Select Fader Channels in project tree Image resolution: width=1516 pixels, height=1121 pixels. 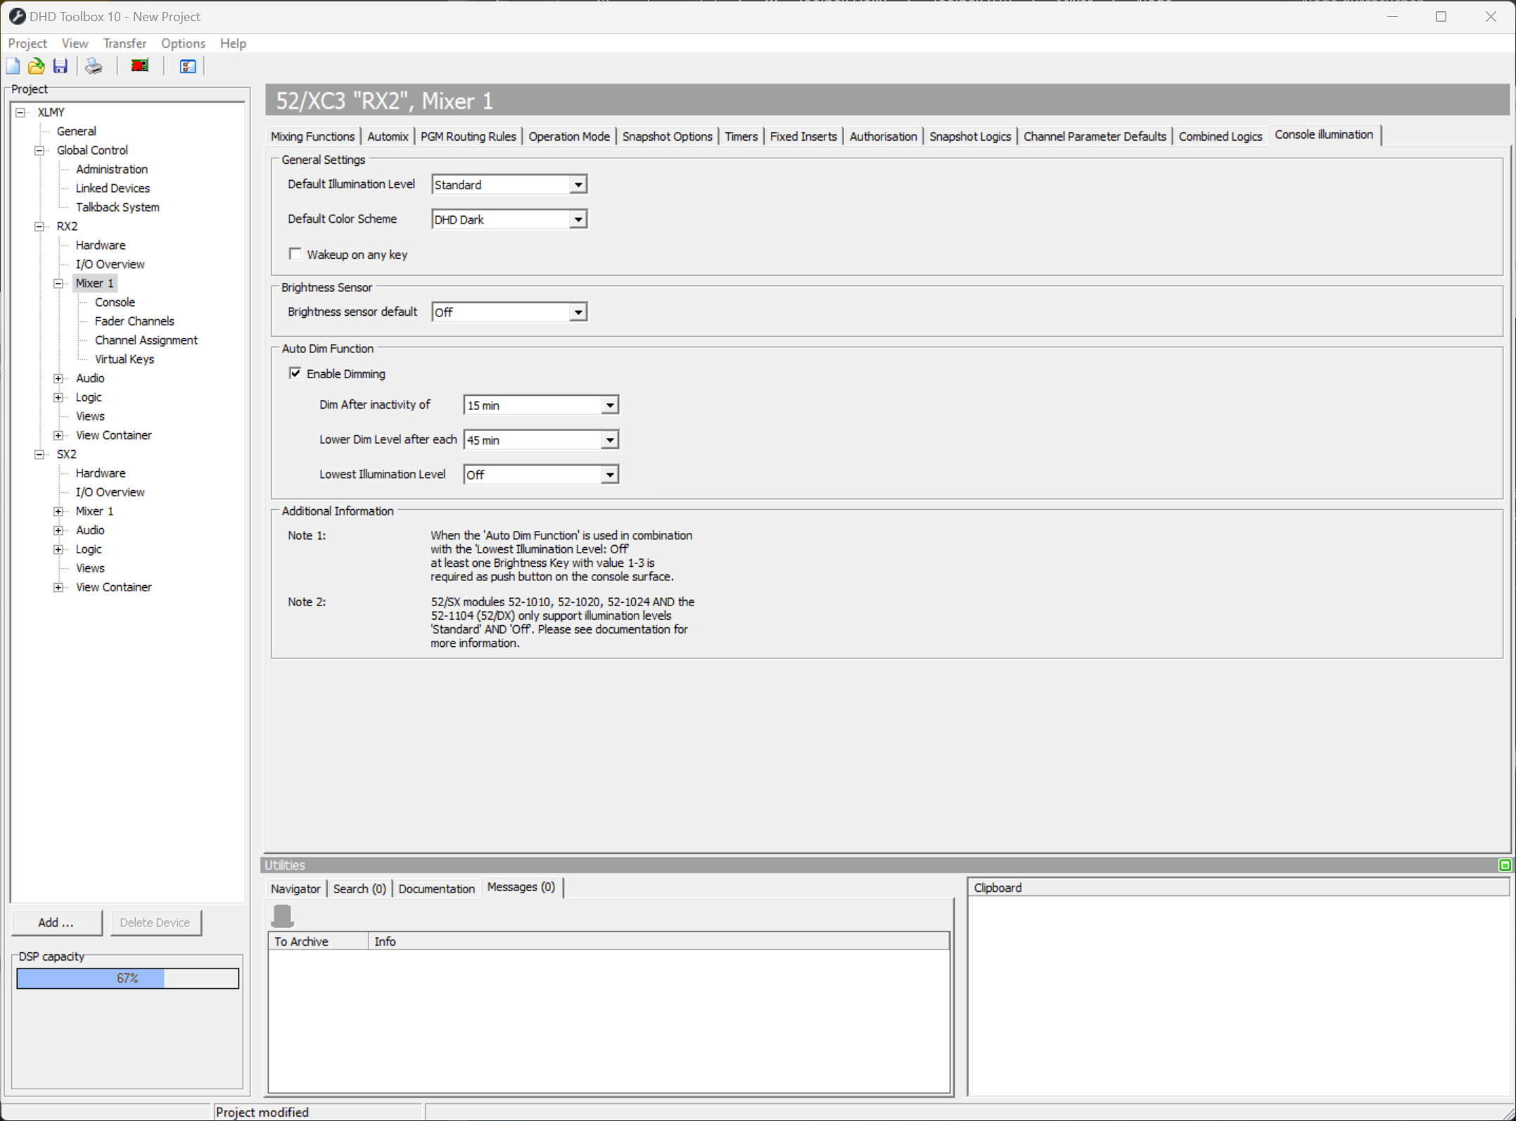click(134, 321)
